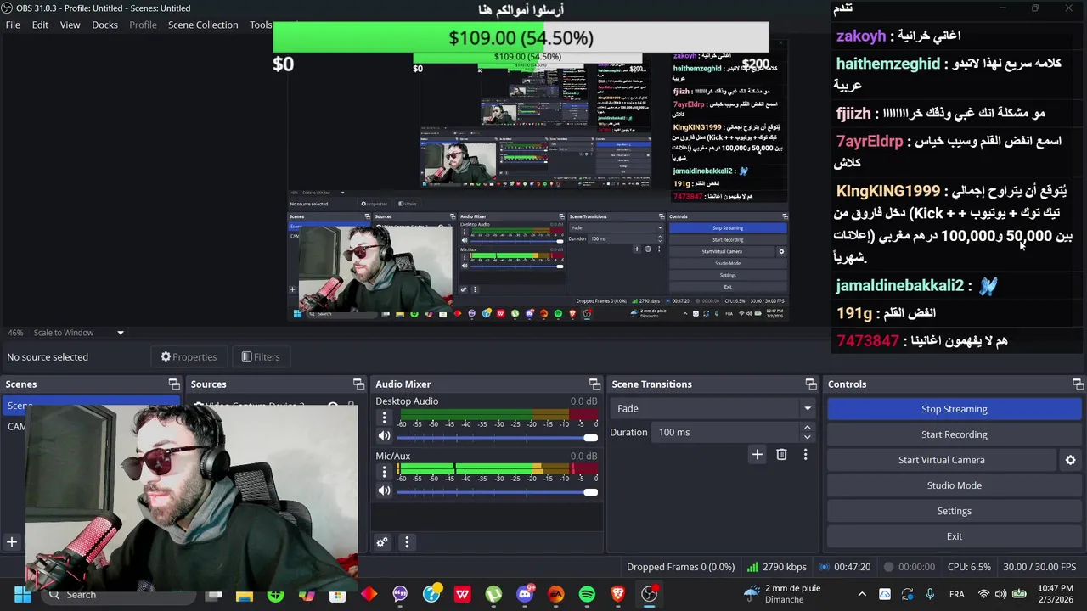
Task: Click the Windows taskbar Search box
Action: tap(119, 595)
